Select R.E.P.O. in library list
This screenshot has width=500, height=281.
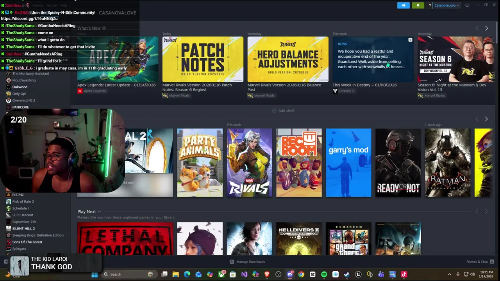point(18,195)
